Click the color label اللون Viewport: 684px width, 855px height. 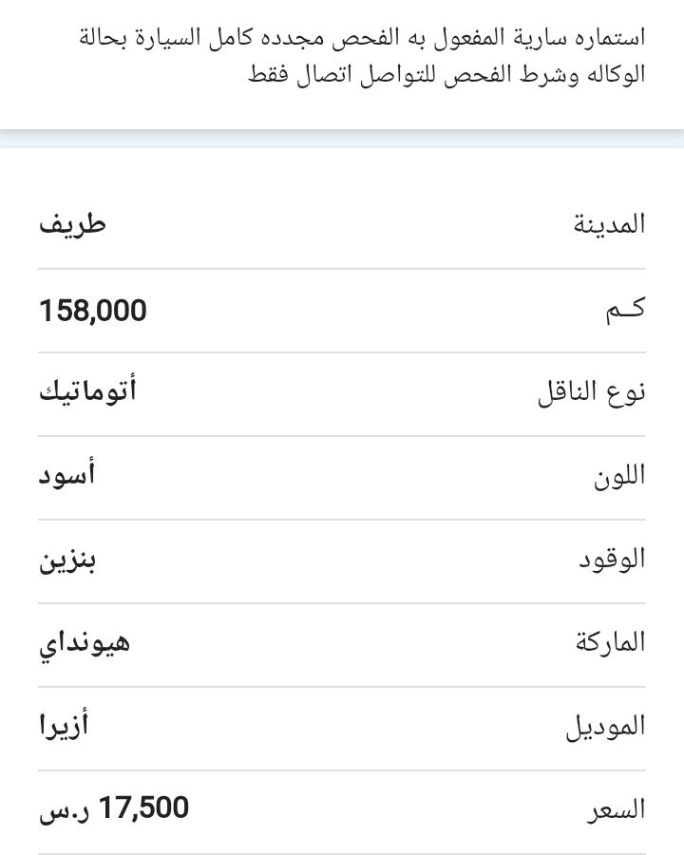tap(619, 476)
